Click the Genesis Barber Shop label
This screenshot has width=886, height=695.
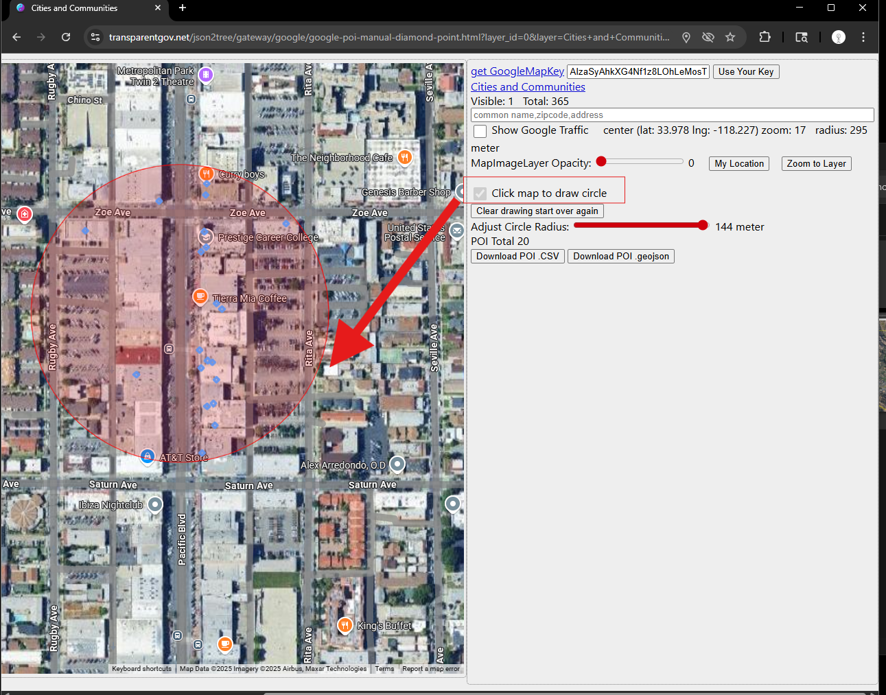point(406,192)
